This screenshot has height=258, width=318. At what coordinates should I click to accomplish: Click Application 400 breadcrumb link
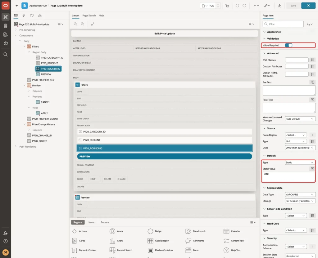(38, 6)
